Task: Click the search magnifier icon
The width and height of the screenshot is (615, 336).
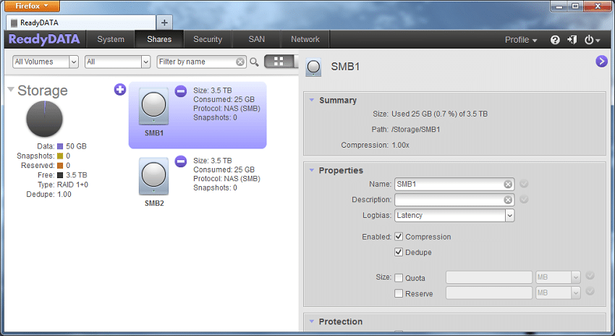Action: coord(254,62)
